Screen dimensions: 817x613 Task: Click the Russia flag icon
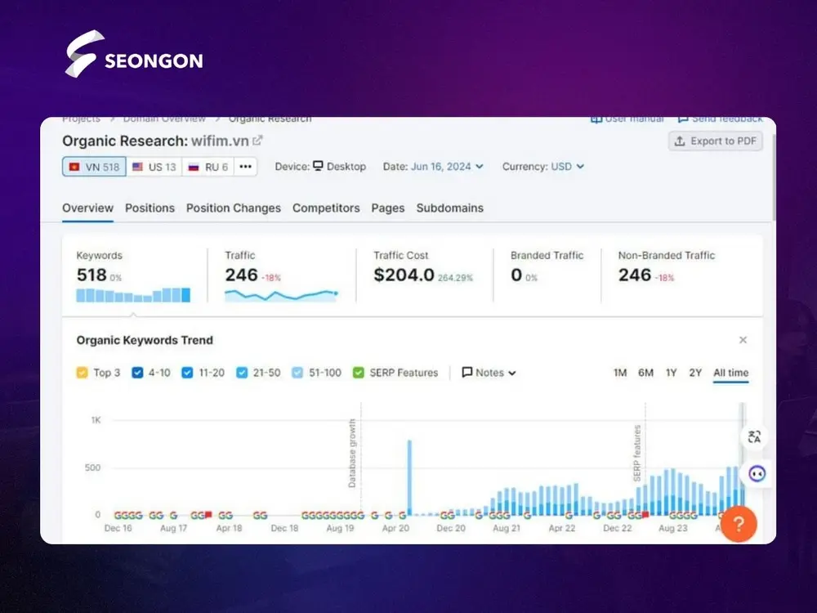(194, 167)
